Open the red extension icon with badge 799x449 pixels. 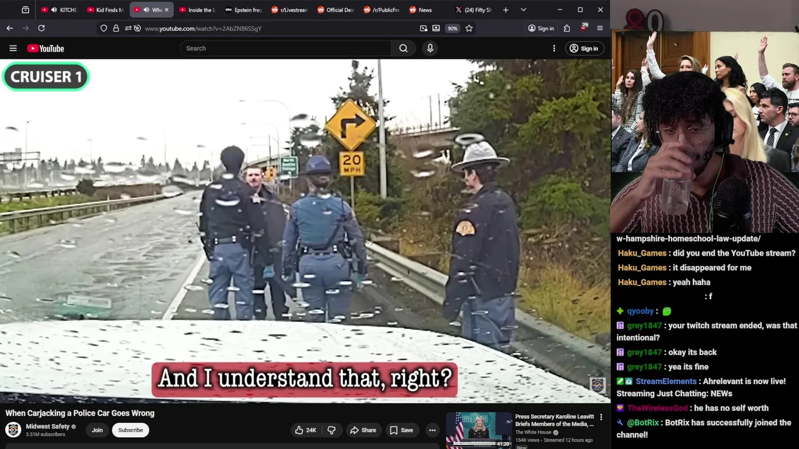(x=584, y=27)
